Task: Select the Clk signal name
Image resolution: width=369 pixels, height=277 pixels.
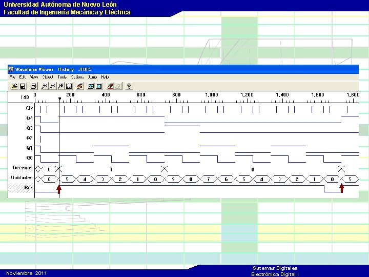Action: [x=29, y=108]
